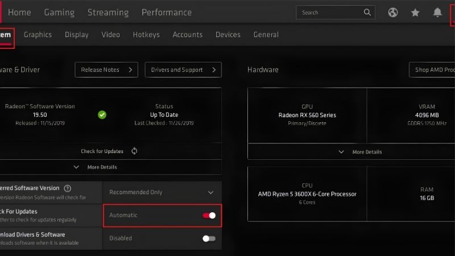Expand More Details under Software & Driver

95,167
